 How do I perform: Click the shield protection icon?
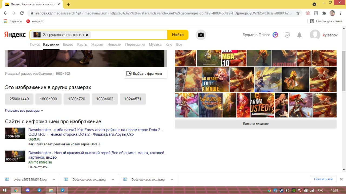point(287,35)
